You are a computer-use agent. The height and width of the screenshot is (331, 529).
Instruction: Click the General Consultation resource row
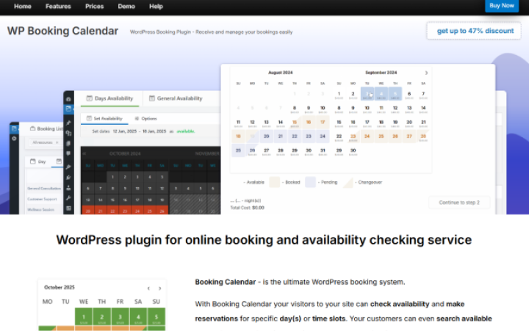click(44, 189)
